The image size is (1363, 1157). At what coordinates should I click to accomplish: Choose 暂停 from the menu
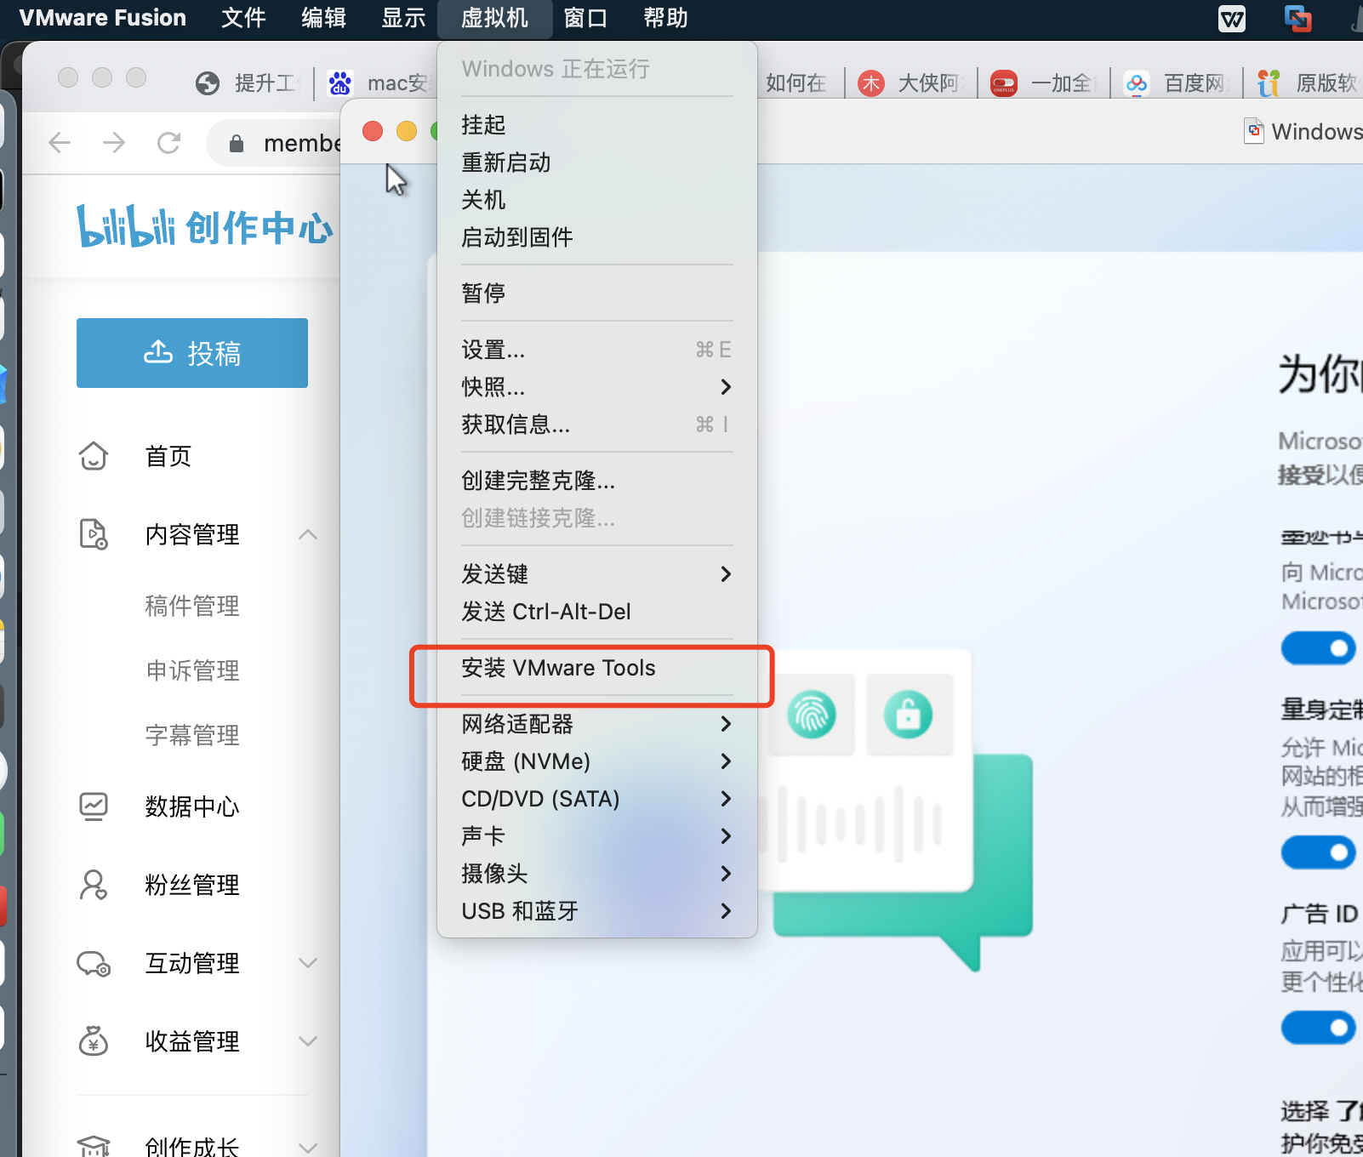click(x=597, y=294)
